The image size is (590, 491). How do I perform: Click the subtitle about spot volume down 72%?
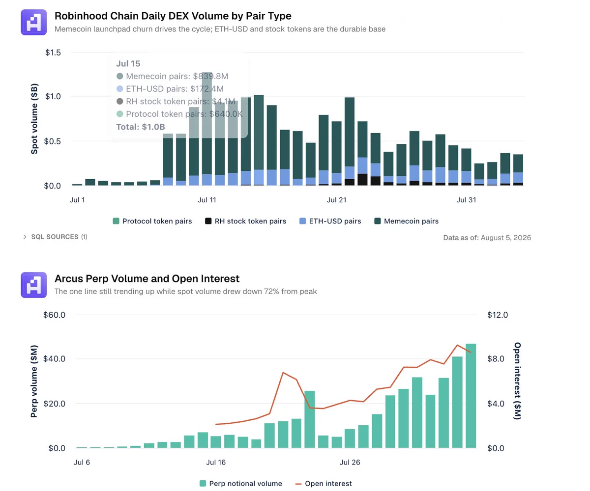[186, 291]
